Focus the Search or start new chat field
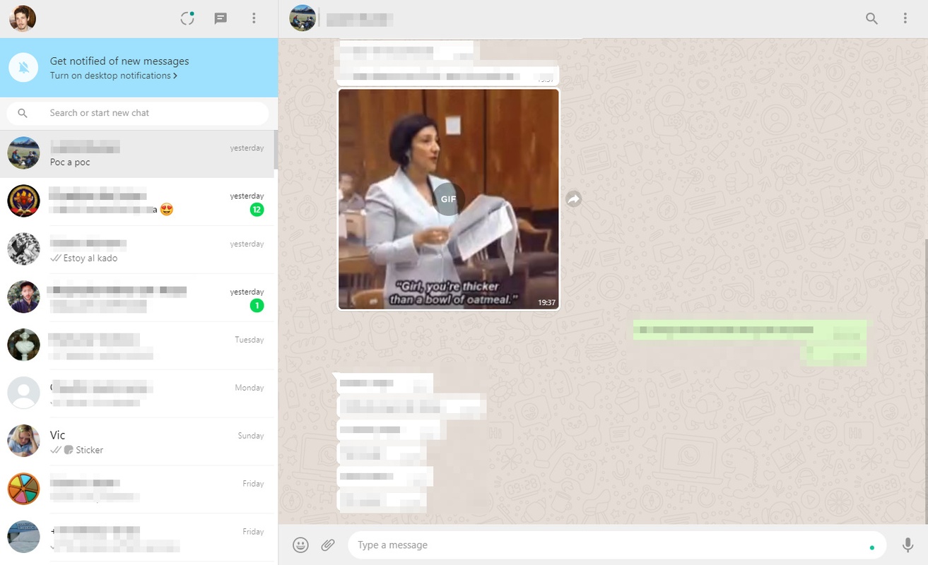Image resolution: width=928 pixels, height=565 pixels. [138, 113]
